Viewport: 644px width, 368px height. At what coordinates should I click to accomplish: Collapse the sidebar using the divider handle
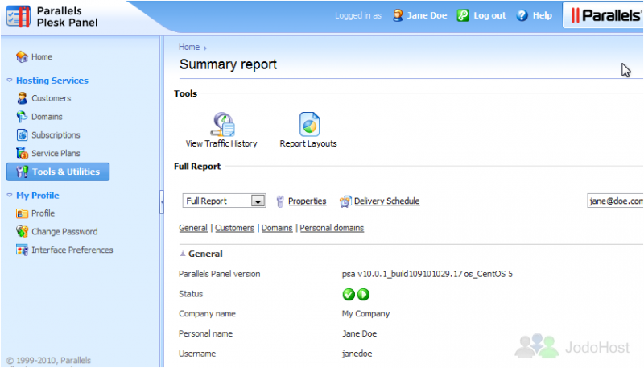click(162, 201)
